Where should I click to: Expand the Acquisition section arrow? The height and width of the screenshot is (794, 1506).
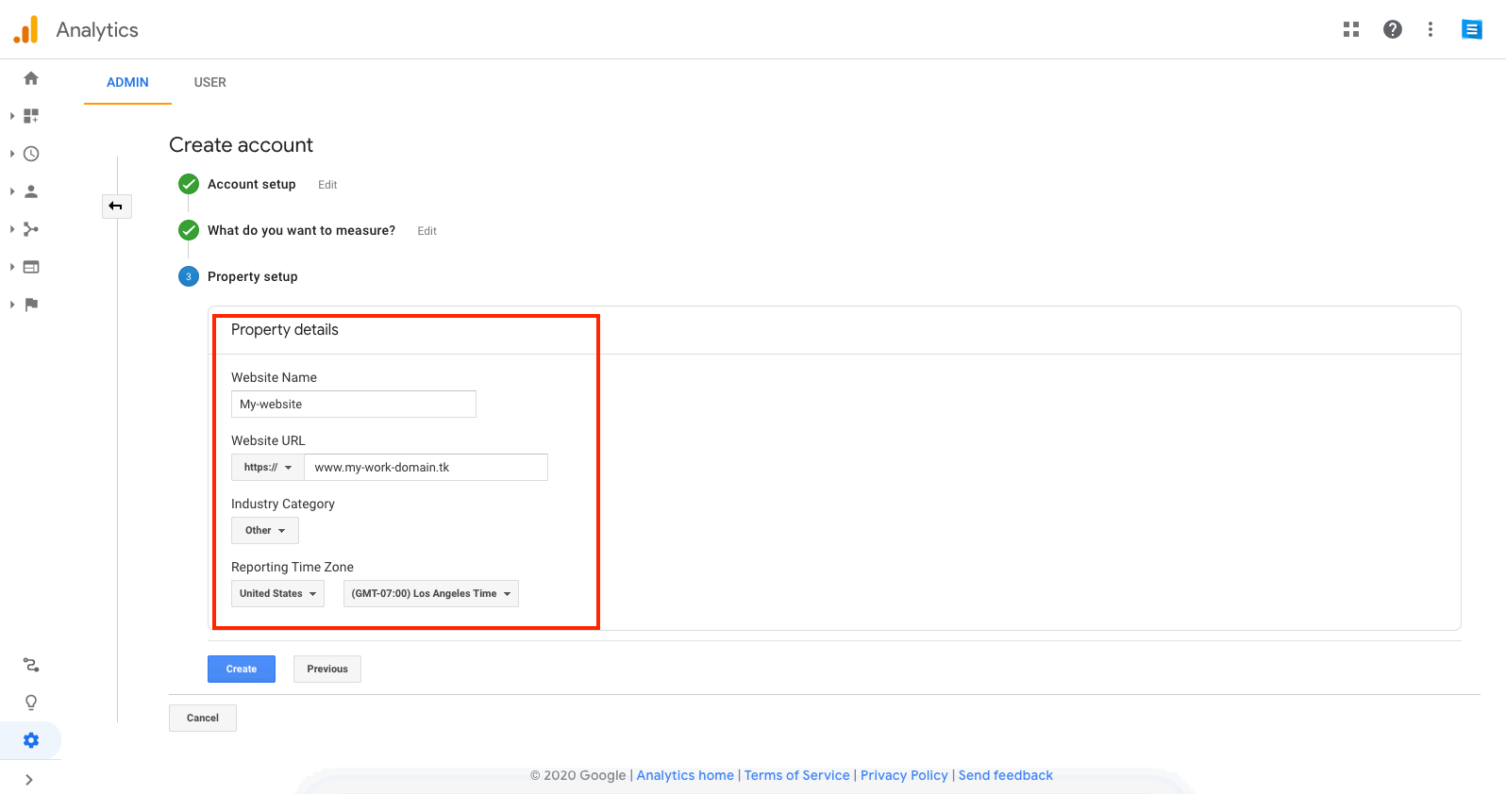[x=12, y=229]
